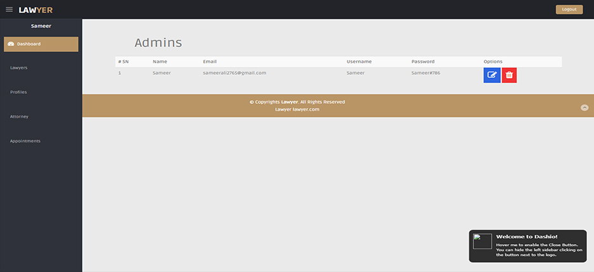
Task: Delete admin Sameer using red trash icon
Action: (509, 75)
